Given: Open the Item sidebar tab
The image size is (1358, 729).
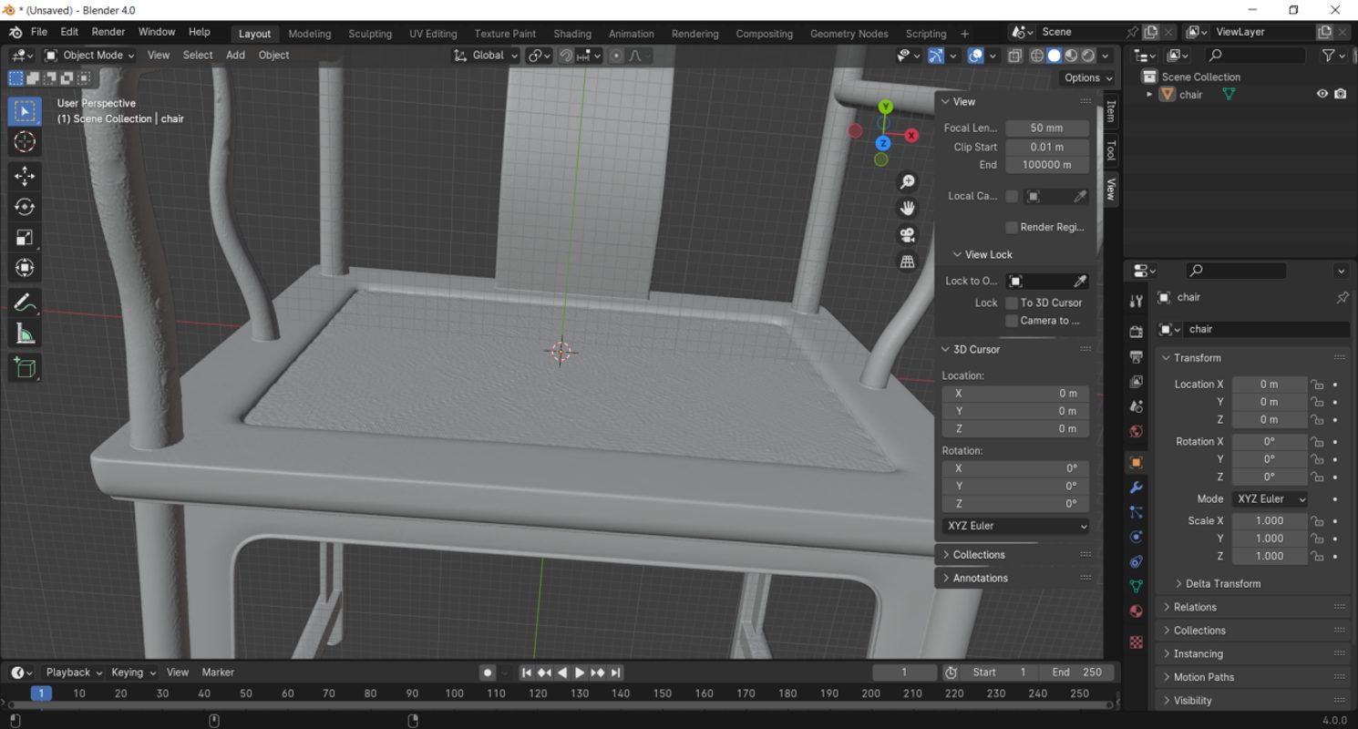Looking at the screenshot, I should pyautogui.click(x=1110, y=112).
